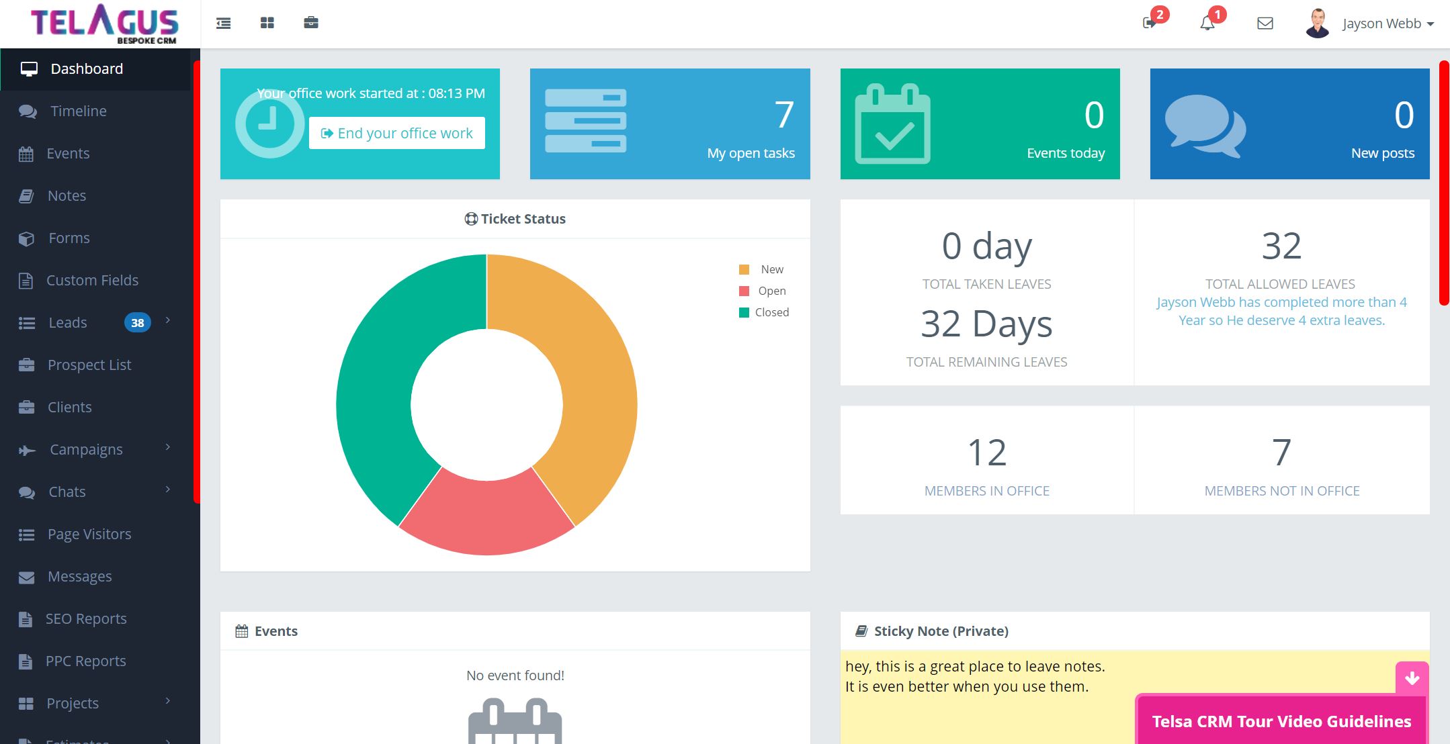Open Timeline from the sidebar

point(78,111)
